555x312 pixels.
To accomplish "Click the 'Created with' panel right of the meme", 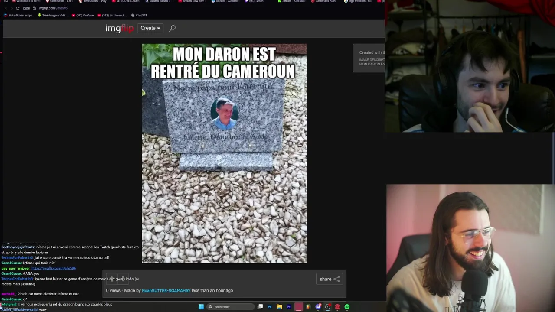I will click(369, 58).
